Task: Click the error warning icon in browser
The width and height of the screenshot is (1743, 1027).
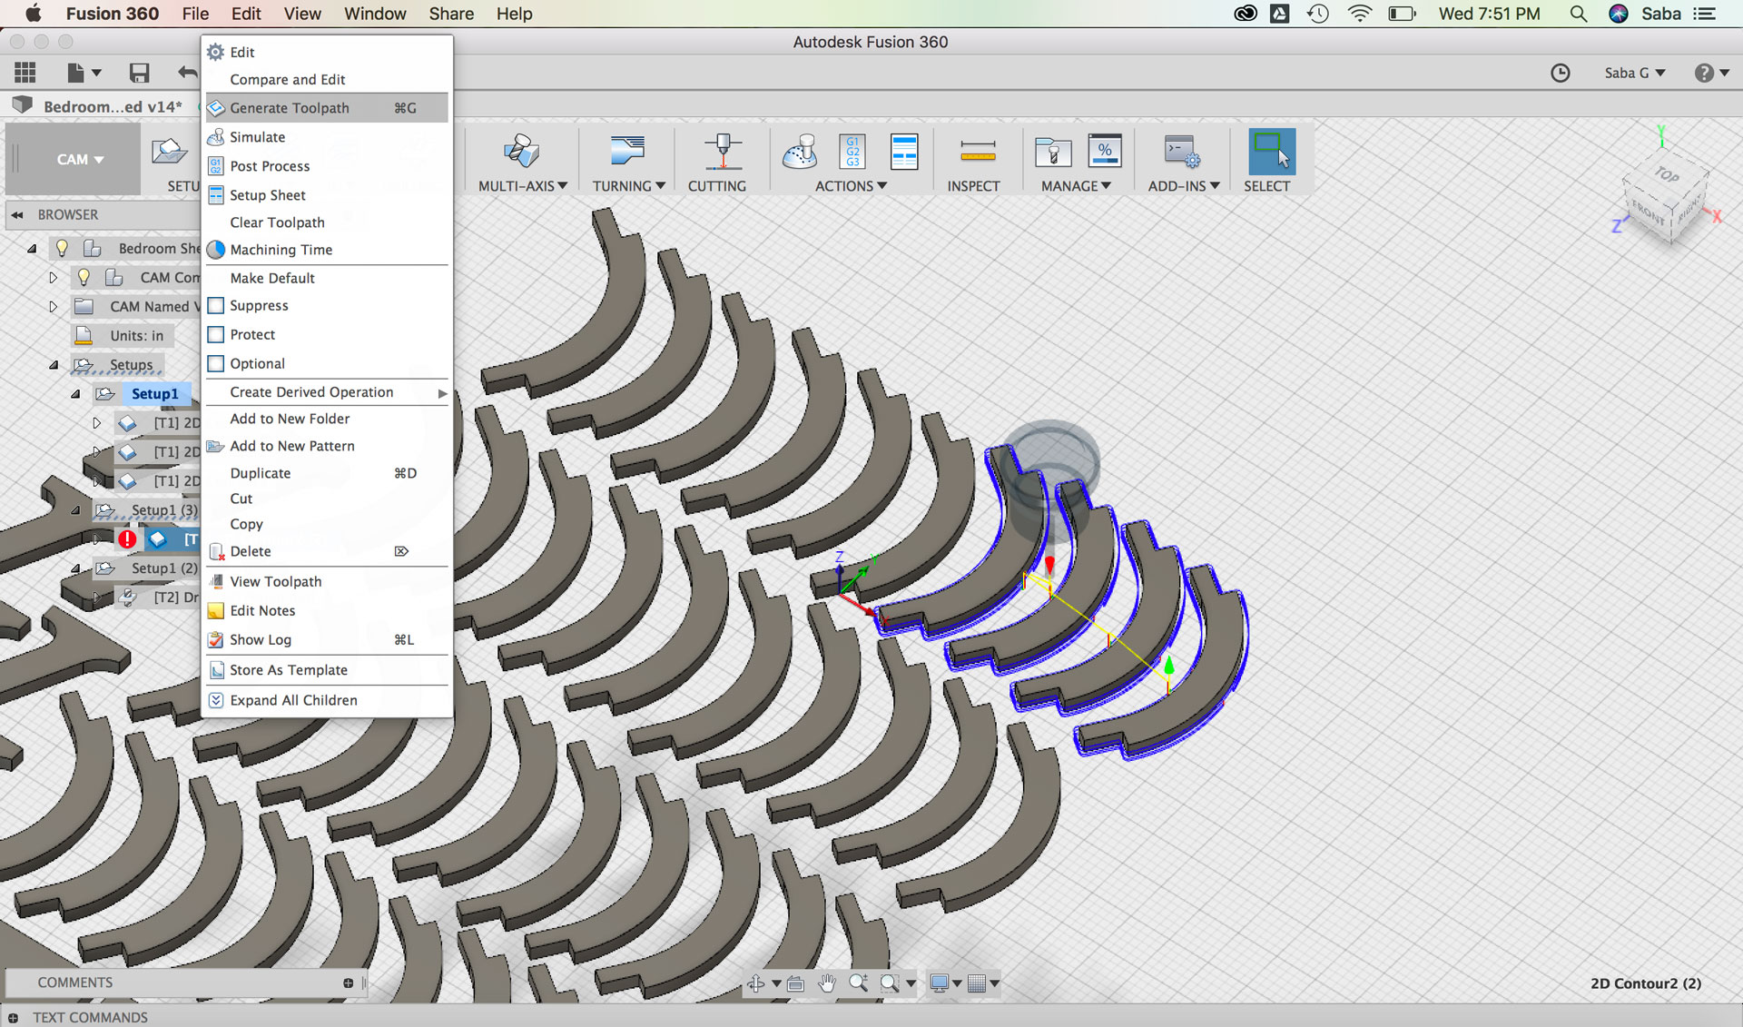Action: click(x=127, y=539)
